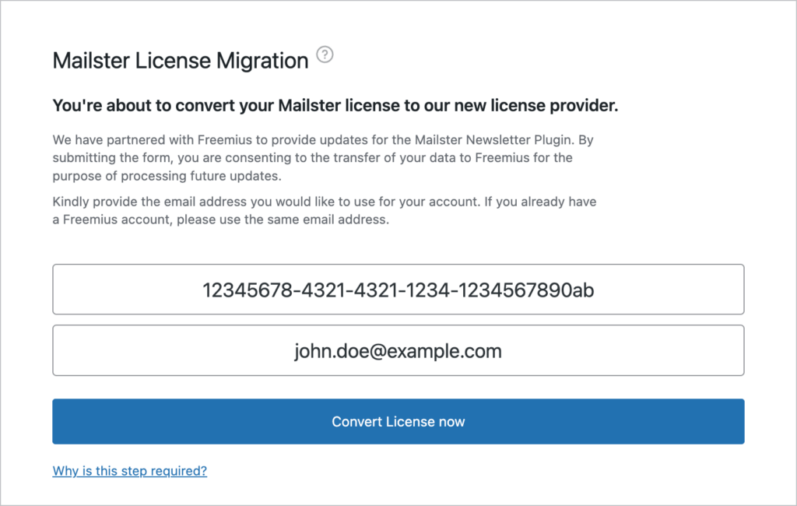
Task: Click the help question mark icon
Action: [x=325, y=55]
